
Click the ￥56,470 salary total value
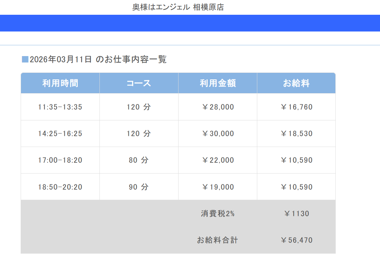296,240
